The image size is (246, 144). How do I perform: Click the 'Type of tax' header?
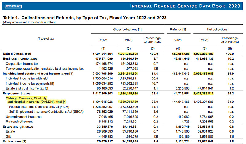click(x=46, y=39)
